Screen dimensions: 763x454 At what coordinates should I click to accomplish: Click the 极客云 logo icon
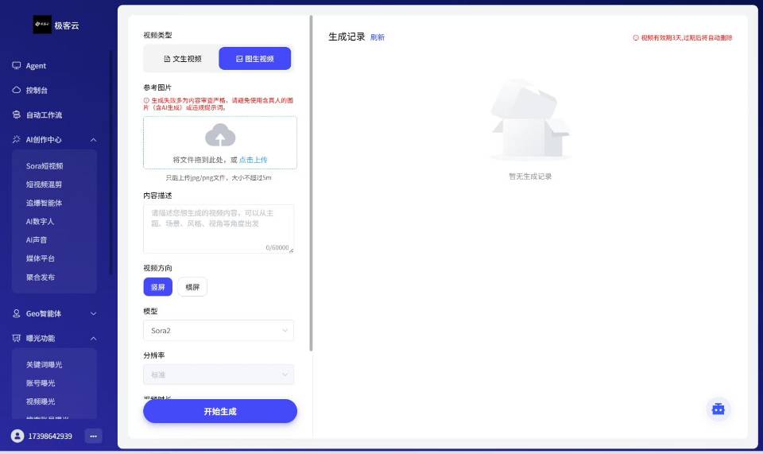[x=42, y=25]
